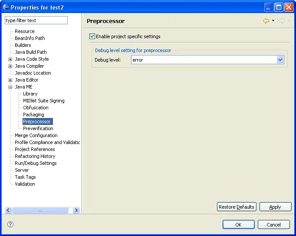Click the Apply button
Viewport: 296px width, 236px height.
click(x=275, y=207)
